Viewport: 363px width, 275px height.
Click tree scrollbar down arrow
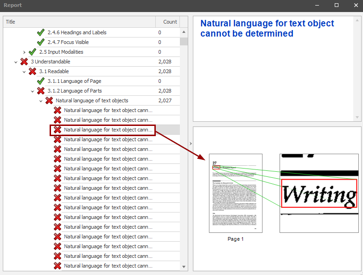184,267
